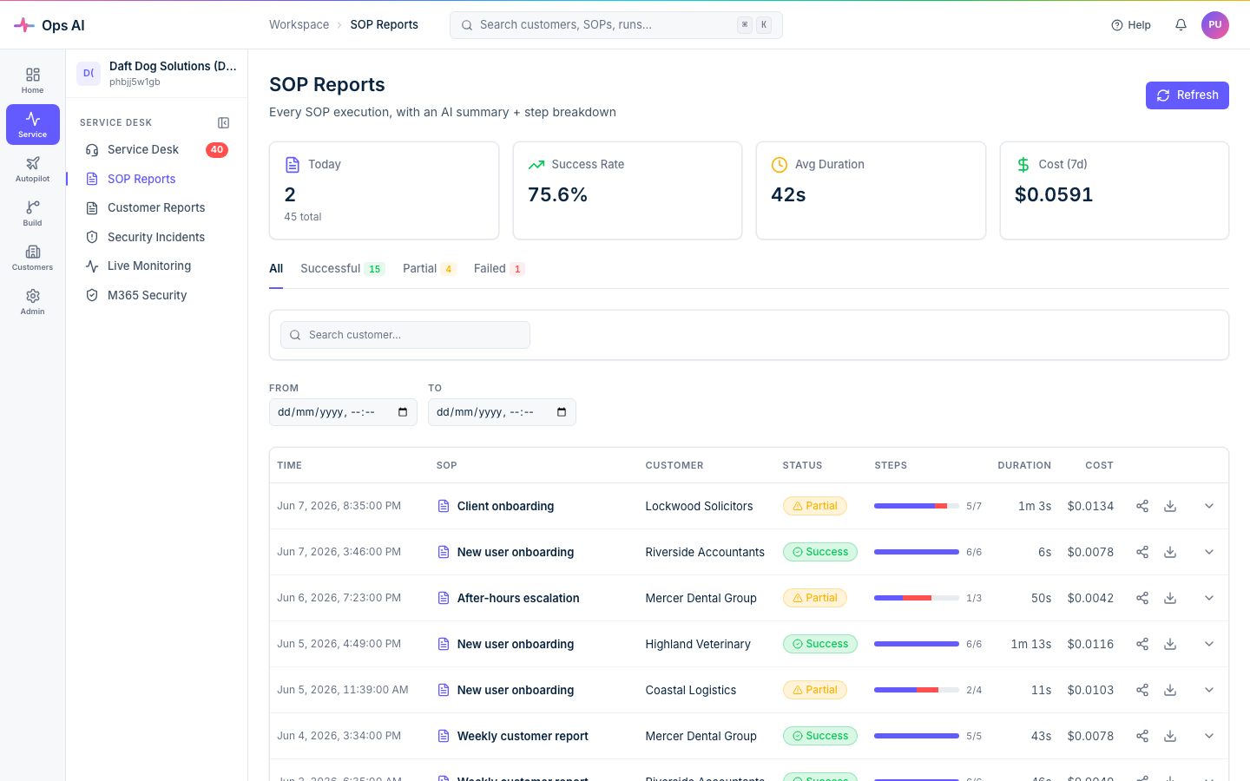The width and height of the screenshot is (1250, 781).
Task: Expand the Coastal Logistics row details
Action: click(x=1209, y=690)
